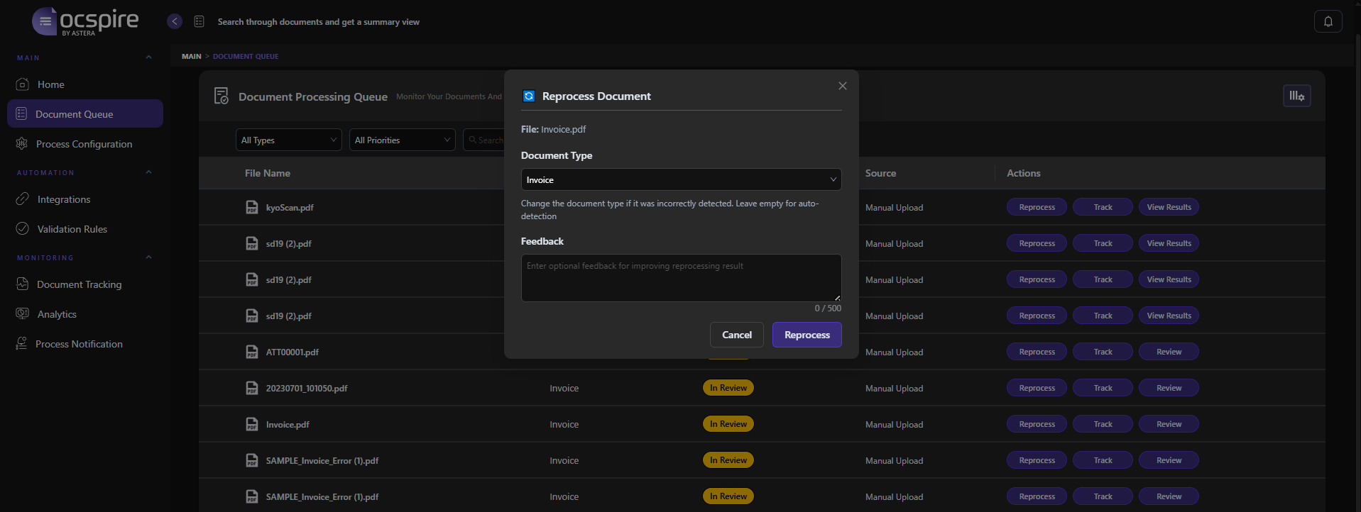Collapse the Automation sidebar section

pos(148,172)
